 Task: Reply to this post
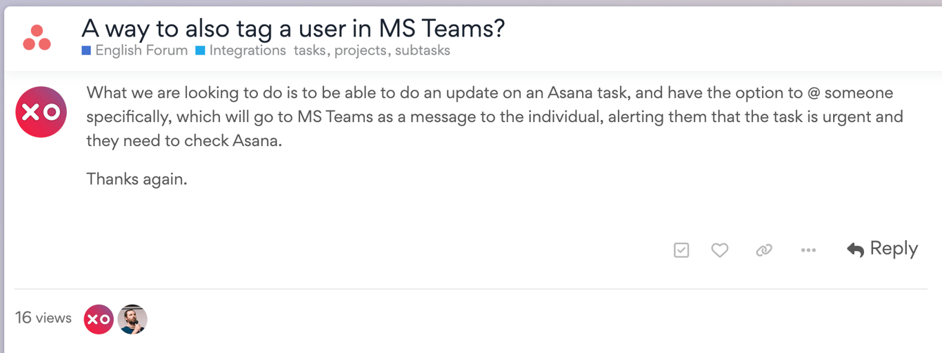(882, 249)
